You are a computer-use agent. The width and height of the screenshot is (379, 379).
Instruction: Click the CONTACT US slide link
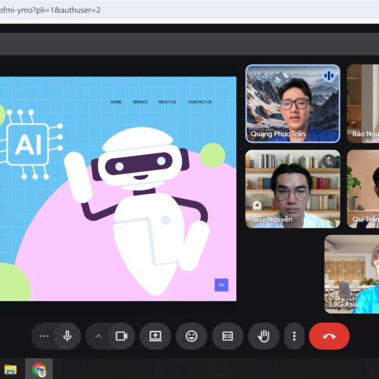[200, 102]
